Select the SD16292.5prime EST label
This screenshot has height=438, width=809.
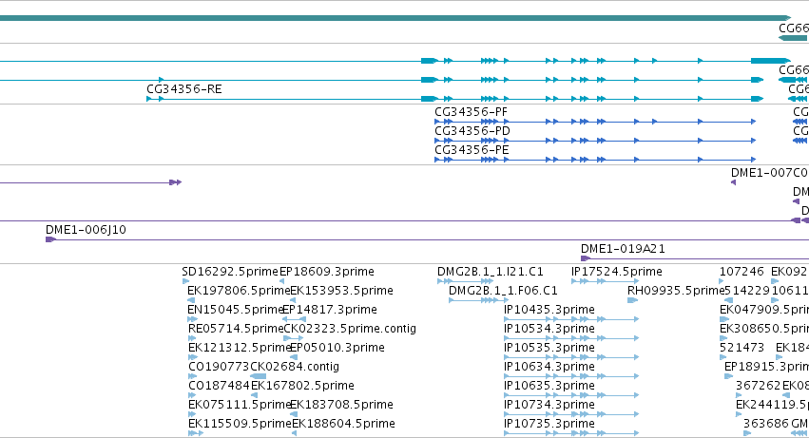click(230, 272)
